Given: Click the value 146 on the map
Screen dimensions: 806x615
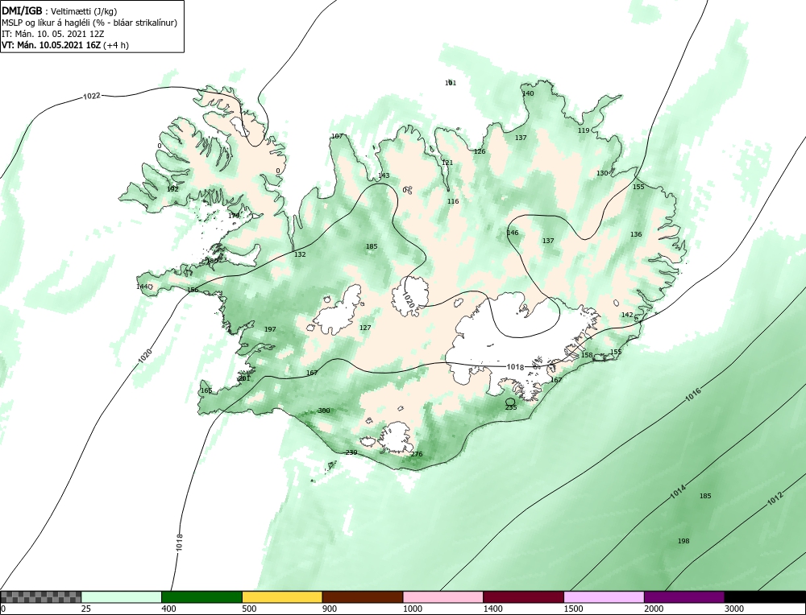Looking at the screenshot, I should [513, 233].
